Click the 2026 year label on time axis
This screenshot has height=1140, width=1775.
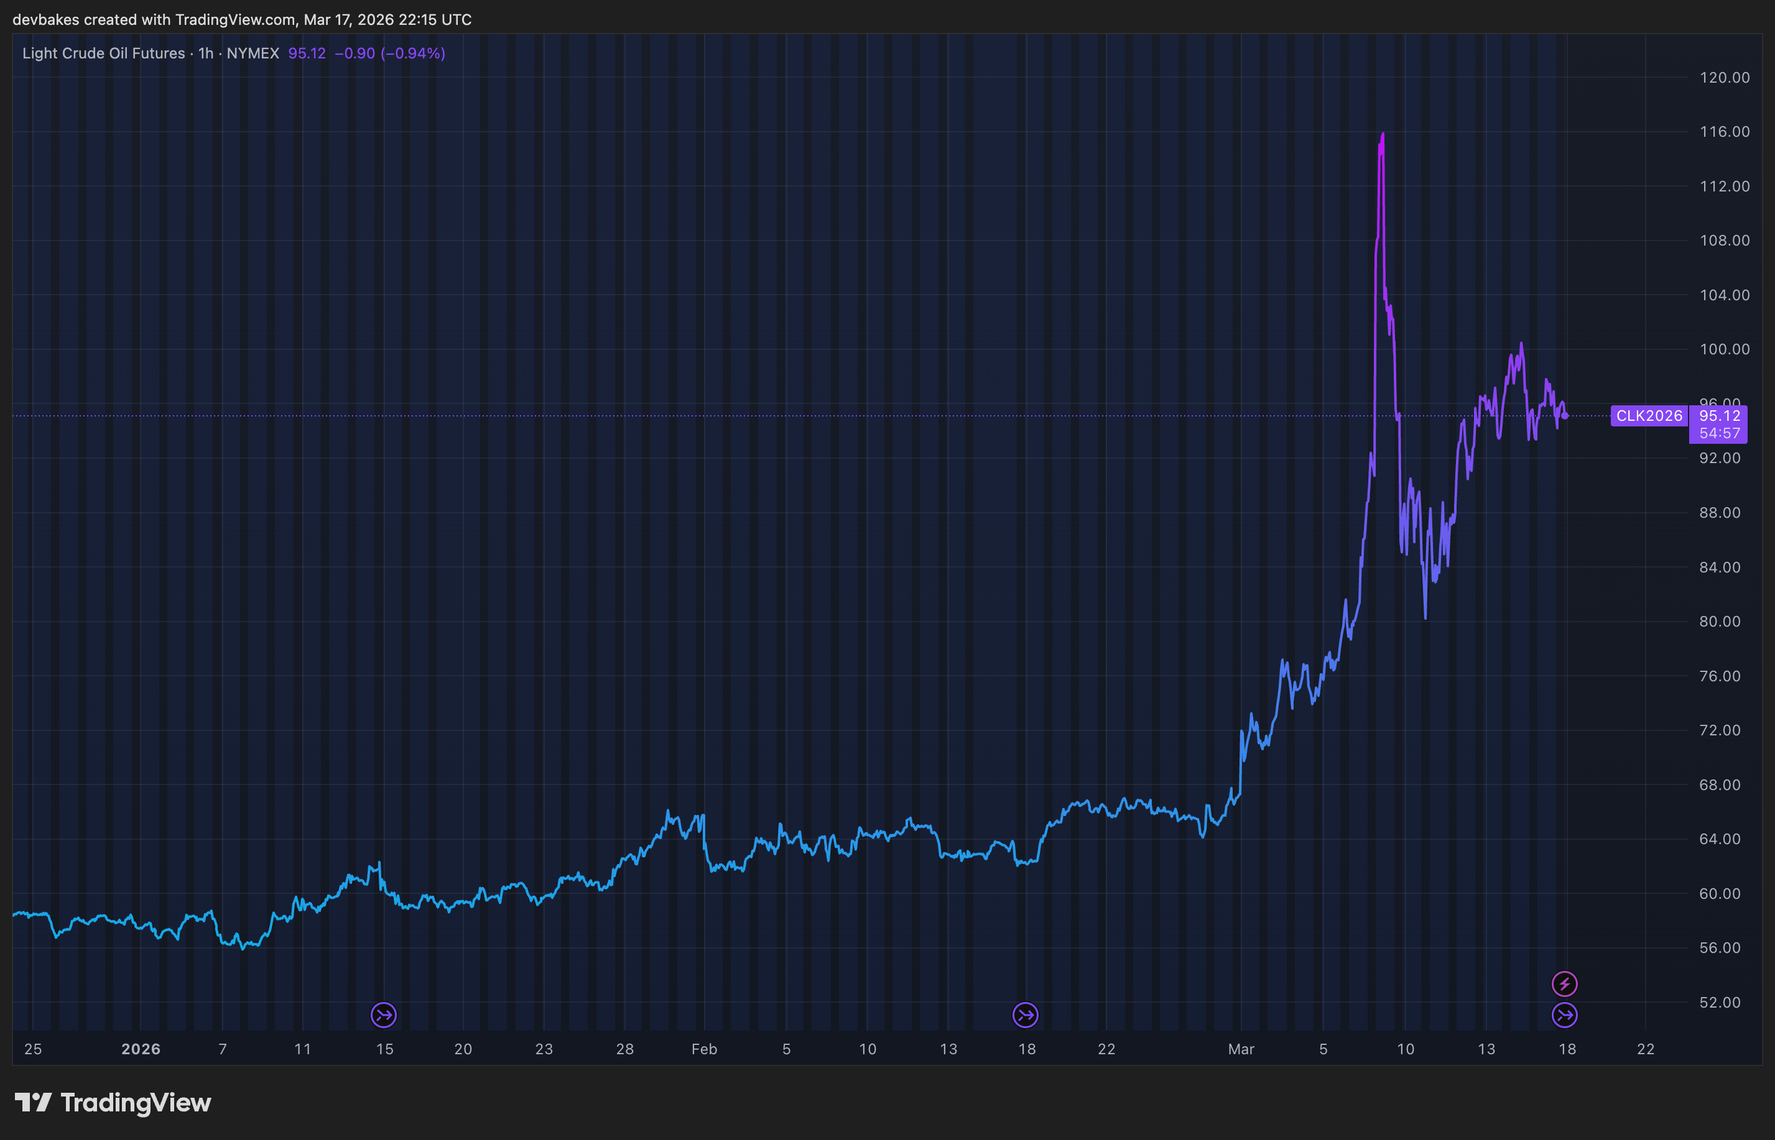[141, 1049]
